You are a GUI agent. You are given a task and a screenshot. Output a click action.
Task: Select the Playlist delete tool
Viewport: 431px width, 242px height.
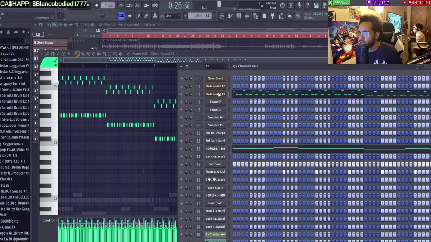click(60, 25)
